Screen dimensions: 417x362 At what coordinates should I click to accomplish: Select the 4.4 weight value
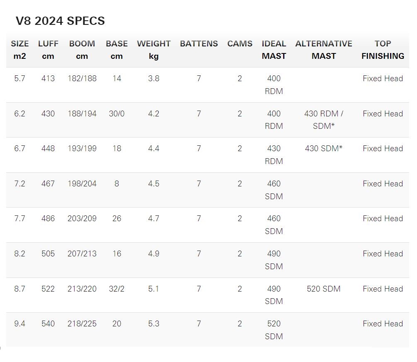154,148
